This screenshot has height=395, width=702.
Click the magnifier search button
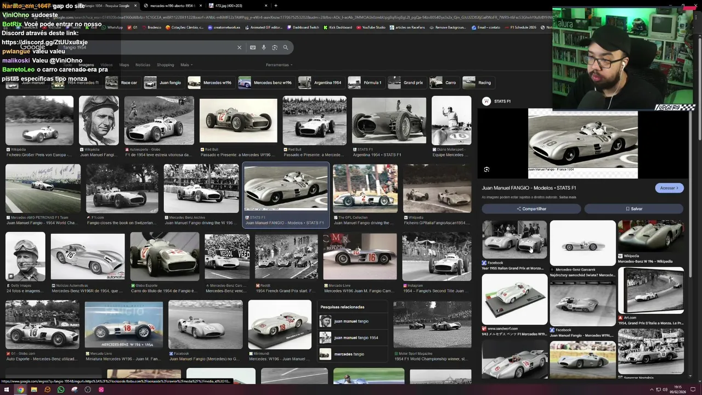click(286, 48)
